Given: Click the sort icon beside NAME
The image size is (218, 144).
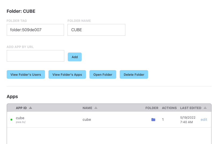Looking at the screenshot, I should 96,108.
